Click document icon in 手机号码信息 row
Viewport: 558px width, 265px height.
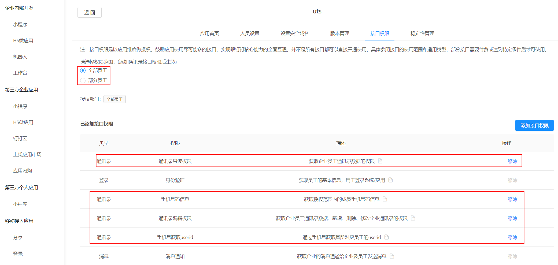pos(385,199)
